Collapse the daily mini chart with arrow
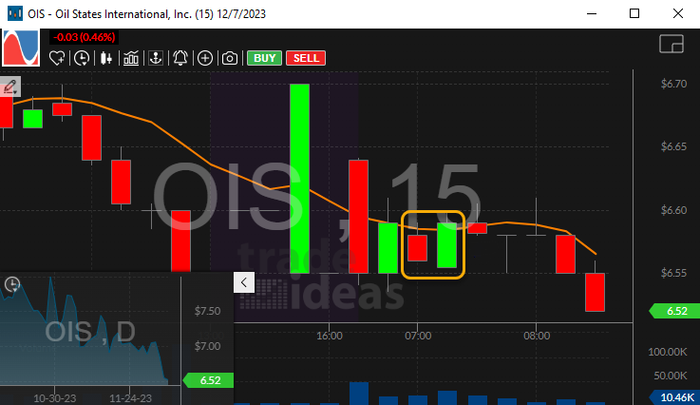 [244, 282]
